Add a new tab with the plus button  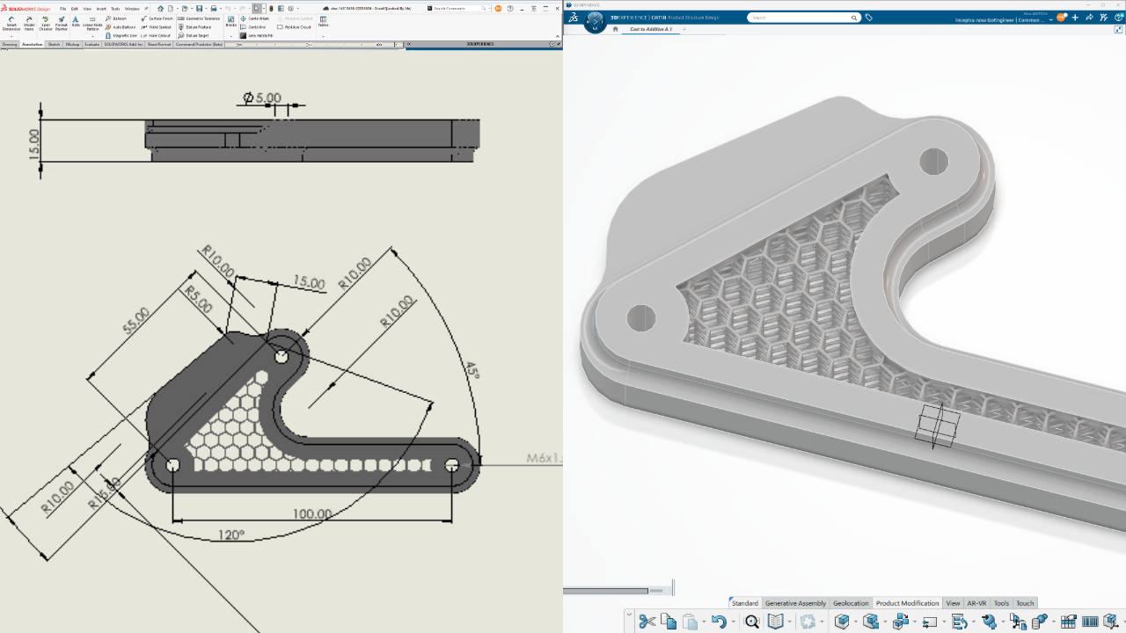pyautogui.click(x=684, y=29)
